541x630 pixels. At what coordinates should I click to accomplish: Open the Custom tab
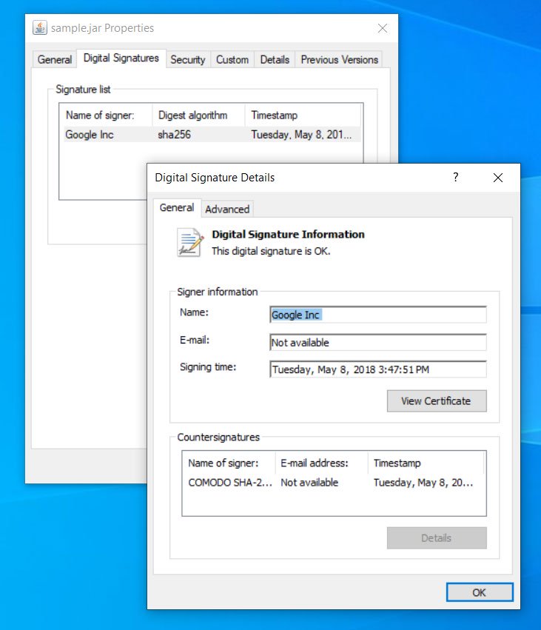[232, 60]
